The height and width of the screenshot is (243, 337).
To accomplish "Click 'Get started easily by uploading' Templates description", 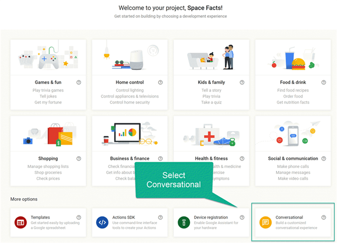I will tap(55, 225).
